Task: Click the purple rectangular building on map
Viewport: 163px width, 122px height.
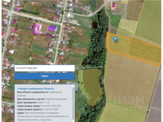Action: pos(52,28)
